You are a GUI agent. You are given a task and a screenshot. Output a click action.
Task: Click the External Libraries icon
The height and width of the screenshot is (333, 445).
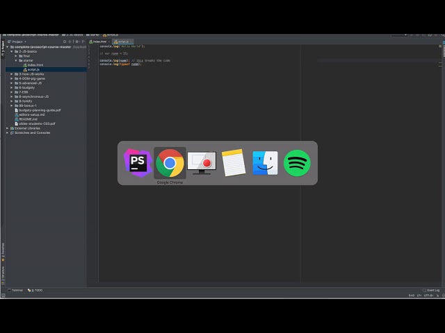tap(12, 128)
